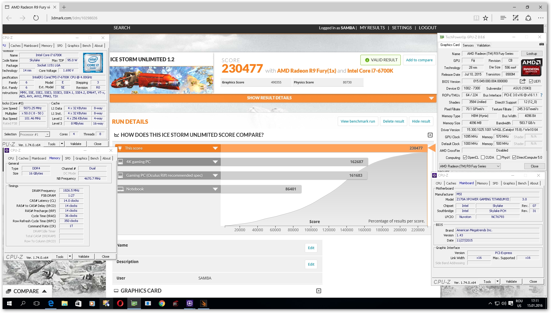This screenshot has height=313, width=551.
Task: Open Windows taskbar search
Action: (23, 303)
